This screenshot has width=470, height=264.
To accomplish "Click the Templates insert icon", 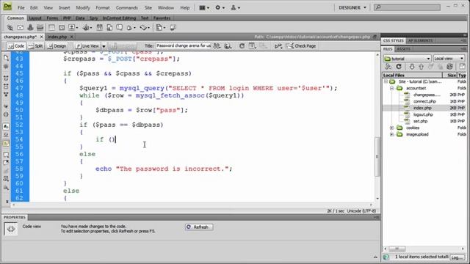I will pyautogui.click(x=161, y=28).
